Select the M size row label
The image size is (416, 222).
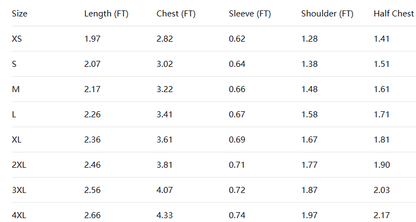click(x=15, y=89)
